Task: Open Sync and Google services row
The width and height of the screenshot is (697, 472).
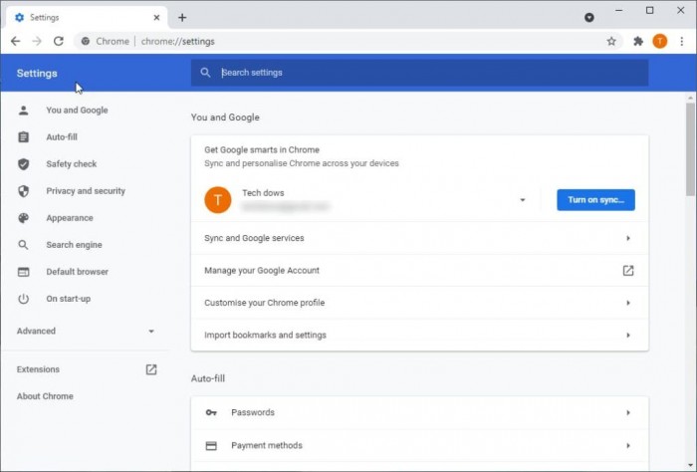Action: point(418,238)
